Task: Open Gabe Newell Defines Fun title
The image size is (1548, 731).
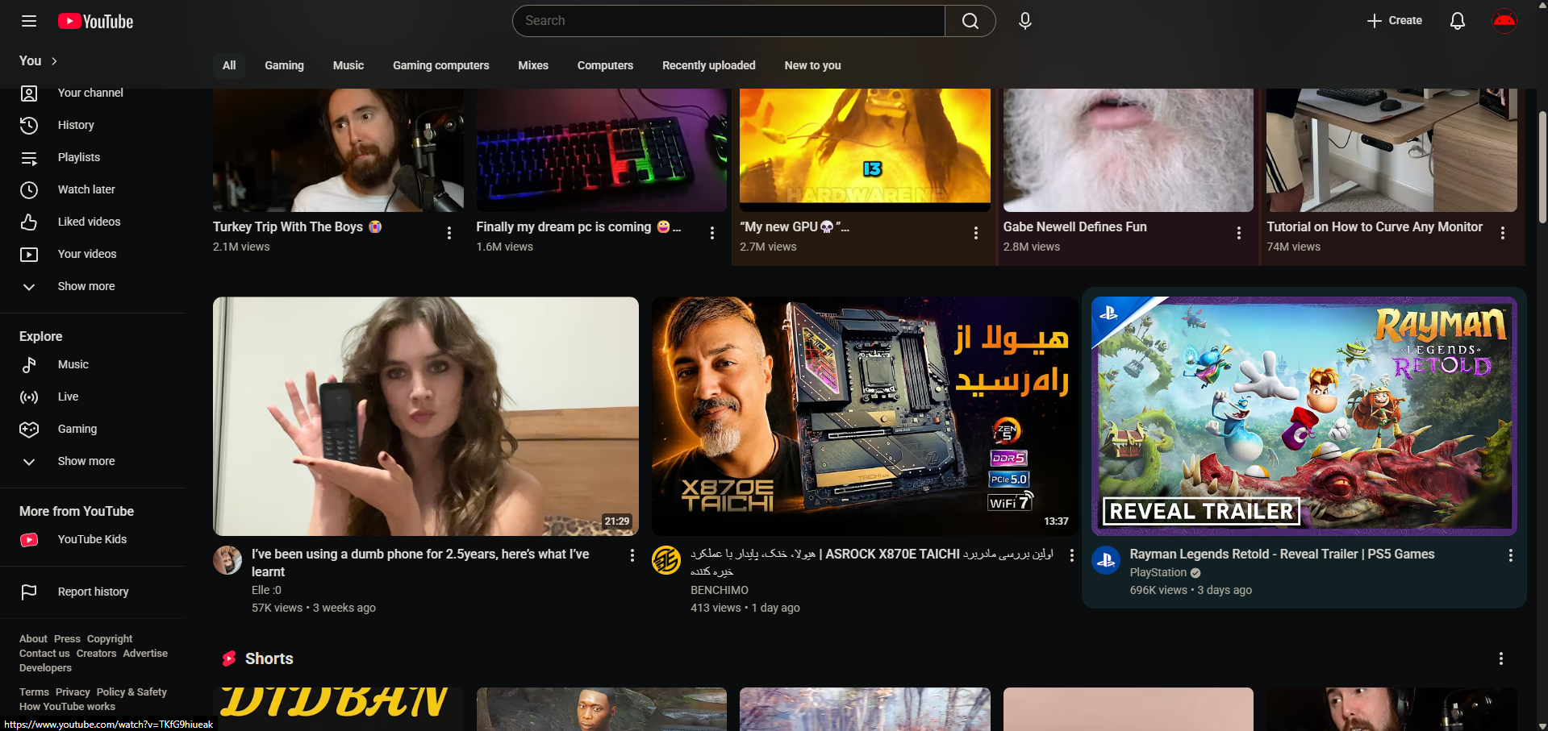Action: [1074, 227]
